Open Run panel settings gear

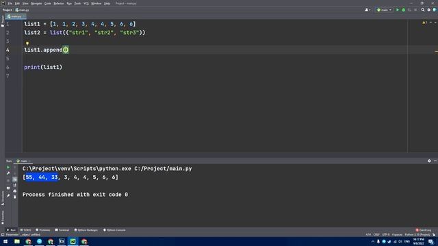(429, 161)
